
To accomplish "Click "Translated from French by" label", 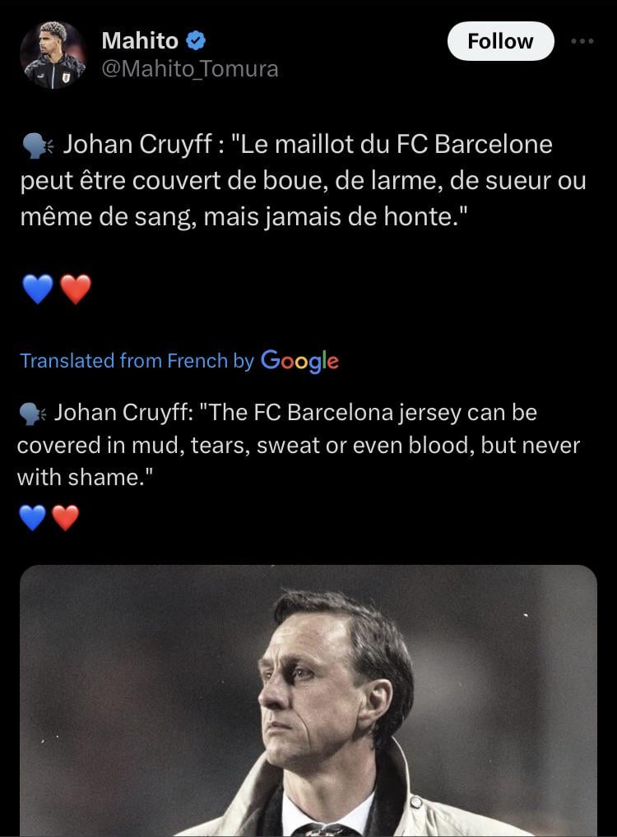I will click(137, 361).
